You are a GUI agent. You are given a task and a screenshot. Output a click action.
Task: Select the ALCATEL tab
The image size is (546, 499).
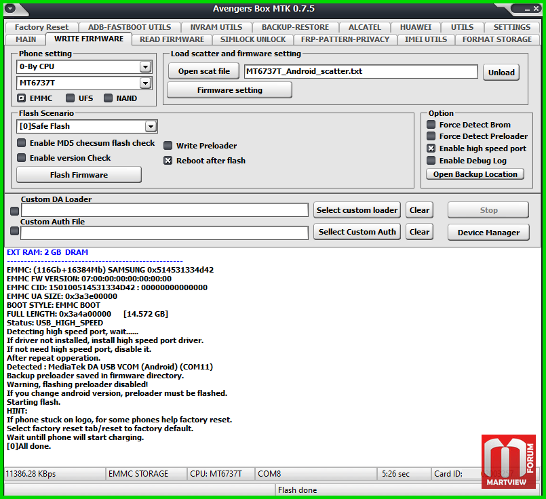[365, 27]
